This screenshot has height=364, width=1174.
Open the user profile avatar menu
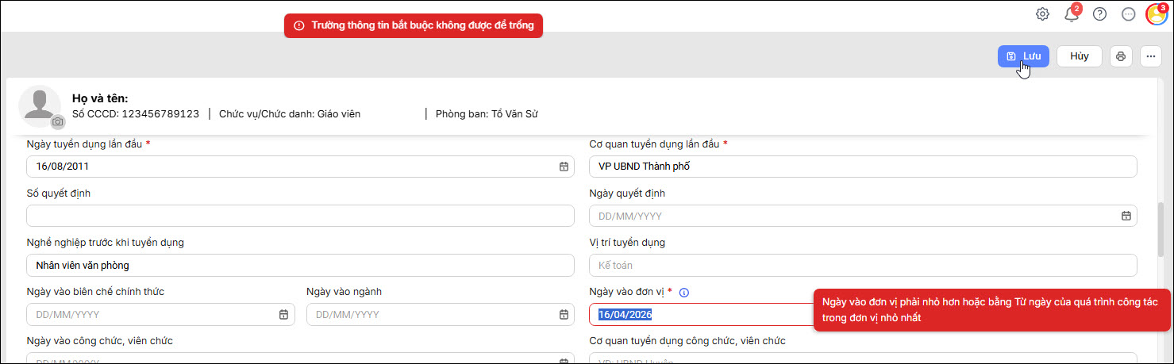click(1156, 14)
